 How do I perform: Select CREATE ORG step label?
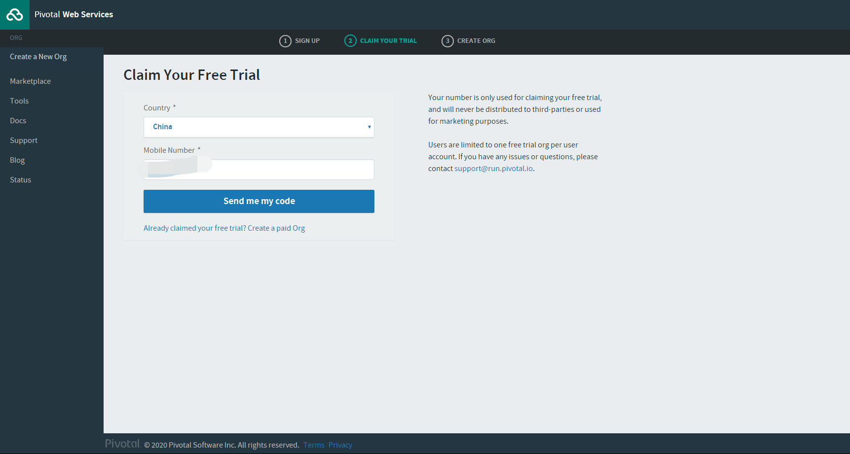(x=476, y=41)
